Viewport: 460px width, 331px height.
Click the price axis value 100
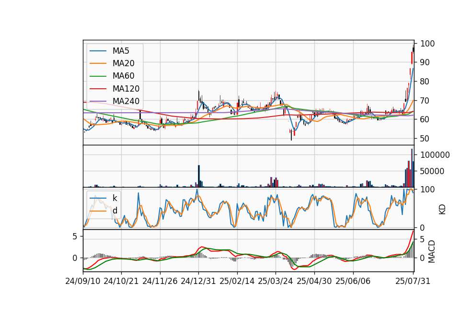[427, 44]
